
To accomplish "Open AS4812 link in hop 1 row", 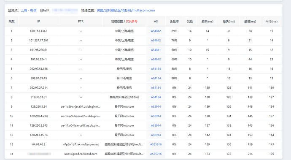I will [156, 31].
